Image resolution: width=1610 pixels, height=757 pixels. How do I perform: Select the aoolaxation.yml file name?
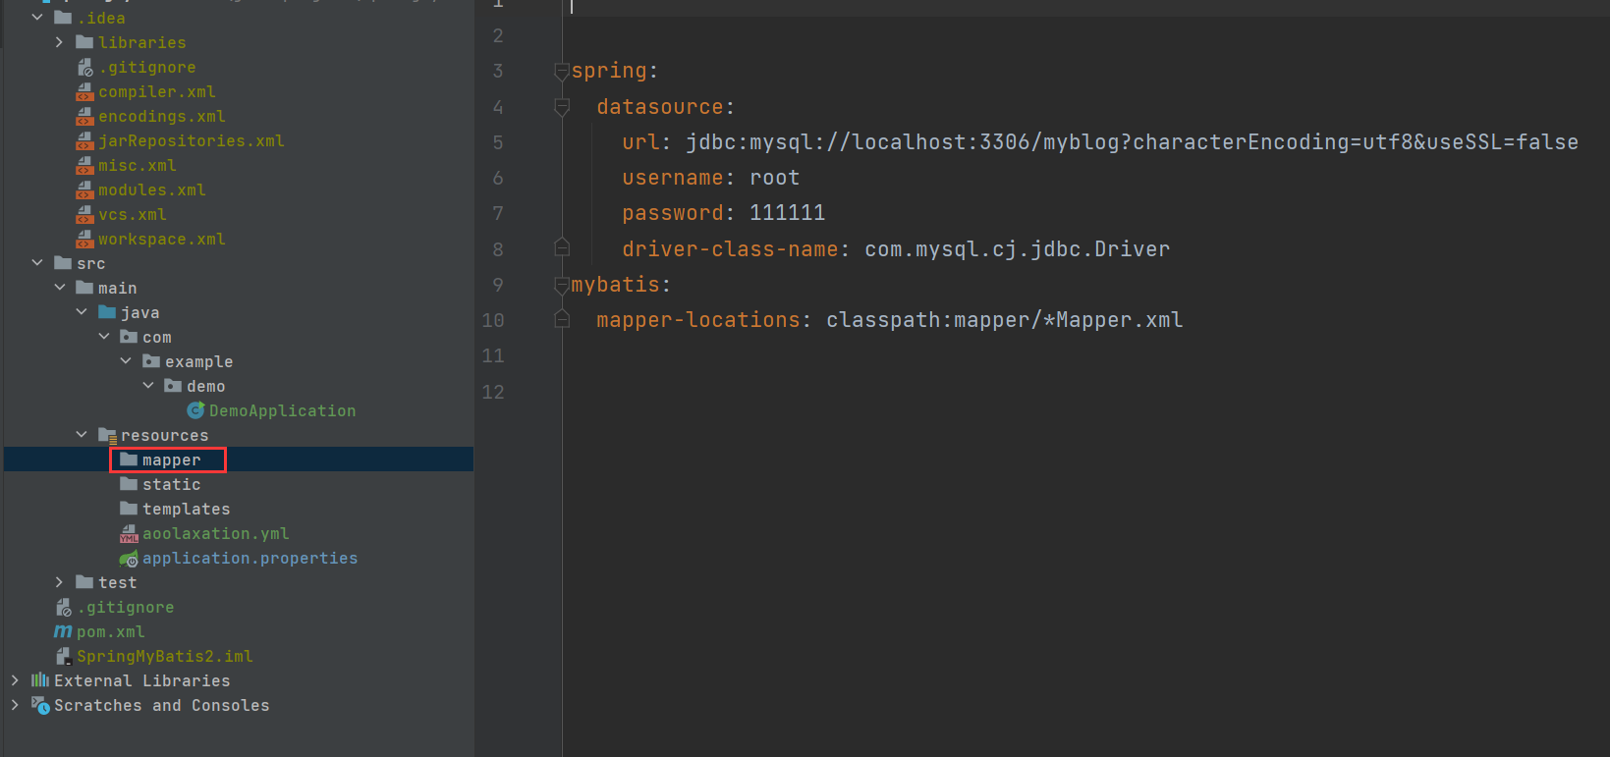click(x=216, y=533)
